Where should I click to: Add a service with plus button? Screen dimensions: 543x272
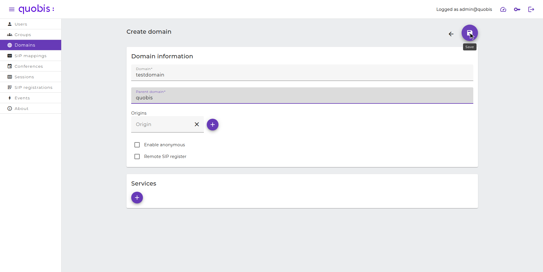pos(137,198)
